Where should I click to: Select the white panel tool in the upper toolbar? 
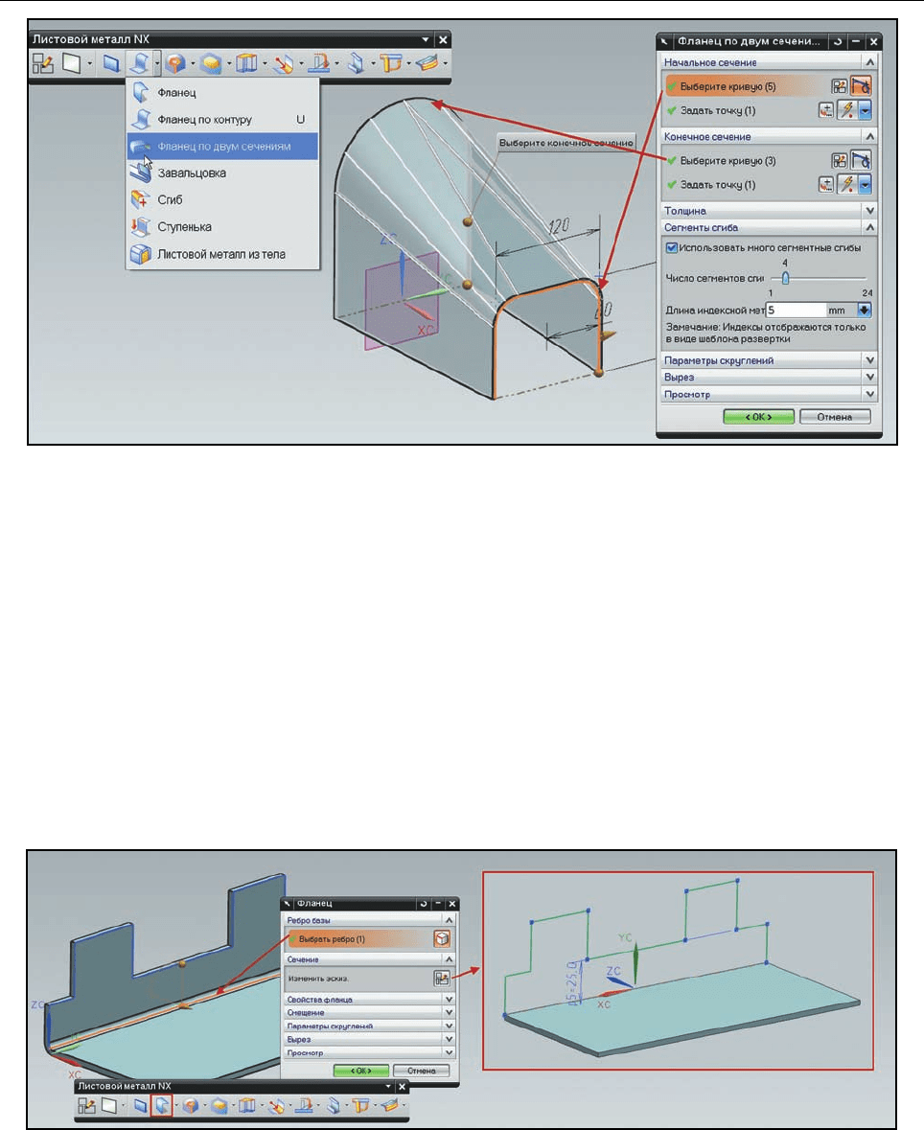point(71,63)
